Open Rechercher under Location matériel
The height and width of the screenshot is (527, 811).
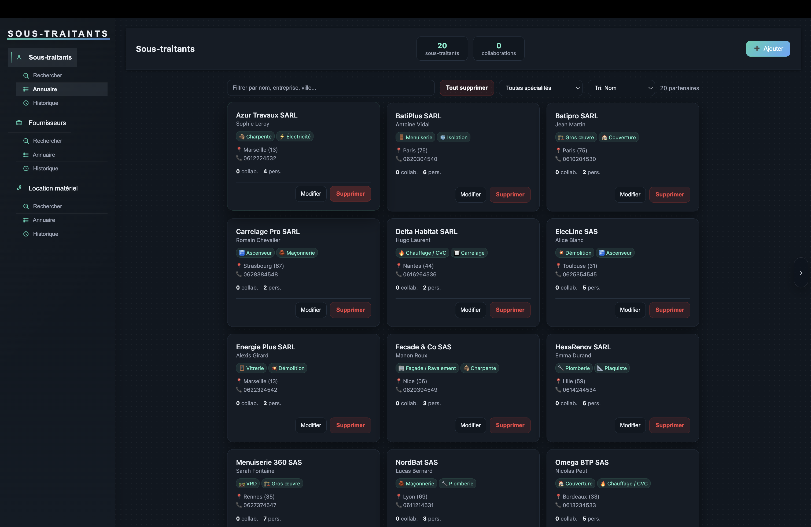[47, 206]
